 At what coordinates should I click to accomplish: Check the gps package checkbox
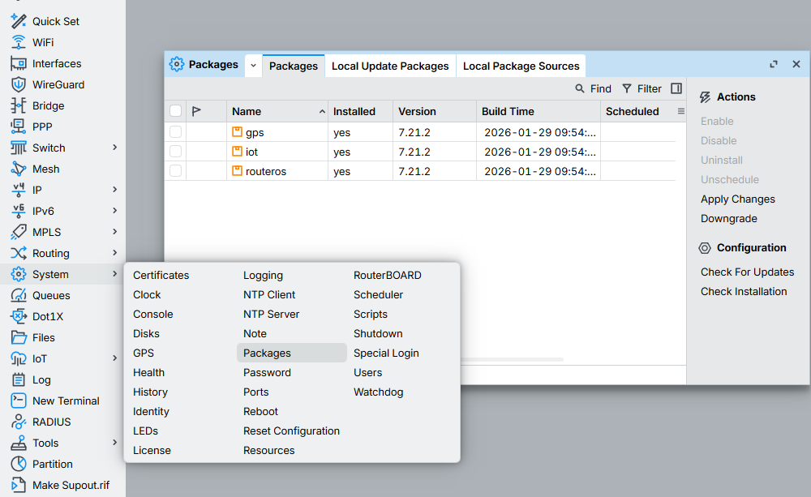click(x=176, y=132)
